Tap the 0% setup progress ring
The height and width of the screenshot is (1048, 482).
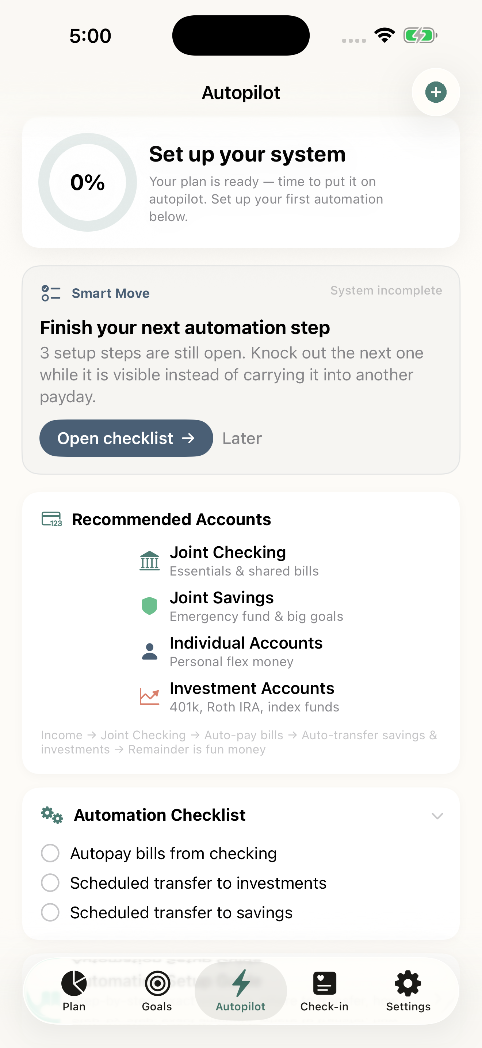[x=87, y=183]
